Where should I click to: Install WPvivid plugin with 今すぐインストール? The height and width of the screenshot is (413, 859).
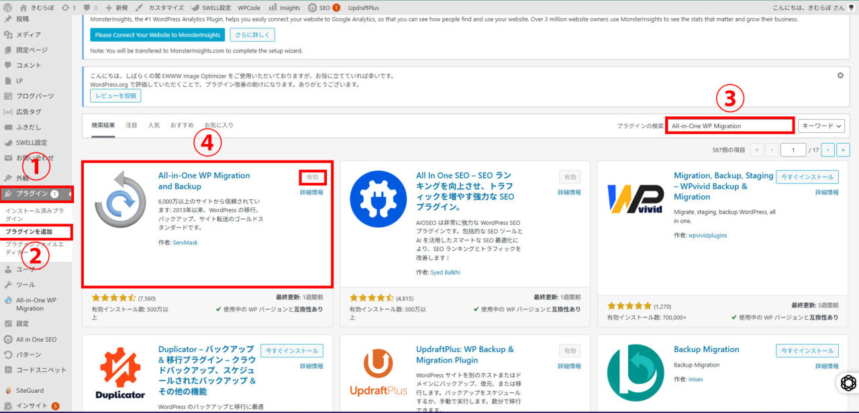tap(807, 177)
